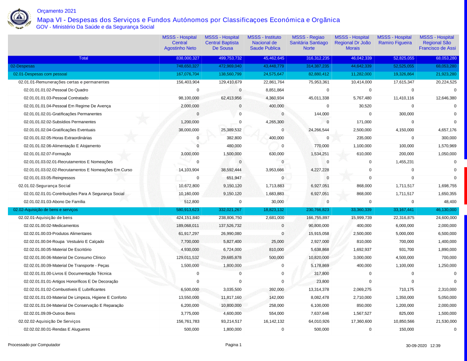
Task: Click the 02.01-Despesas com pessoal row
Action: point(40,74)
